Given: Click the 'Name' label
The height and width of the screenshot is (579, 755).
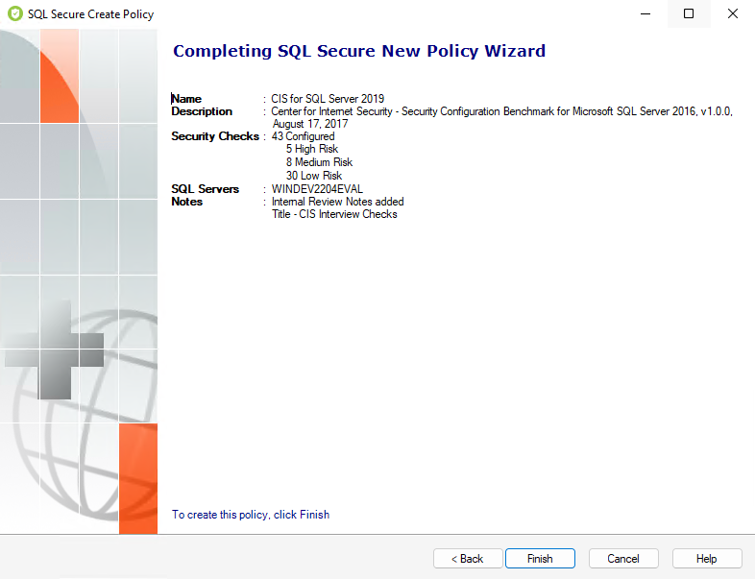Looking at the screenshot, I should point(186,99).
